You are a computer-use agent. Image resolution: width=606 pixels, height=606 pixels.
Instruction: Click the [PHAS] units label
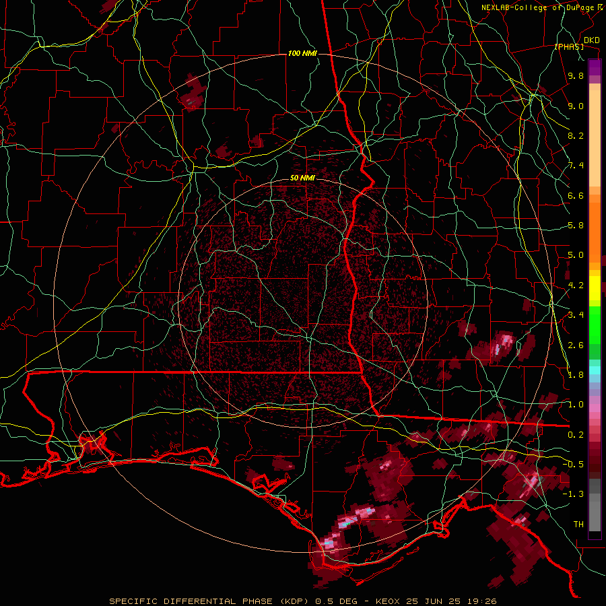click(569, 46)
